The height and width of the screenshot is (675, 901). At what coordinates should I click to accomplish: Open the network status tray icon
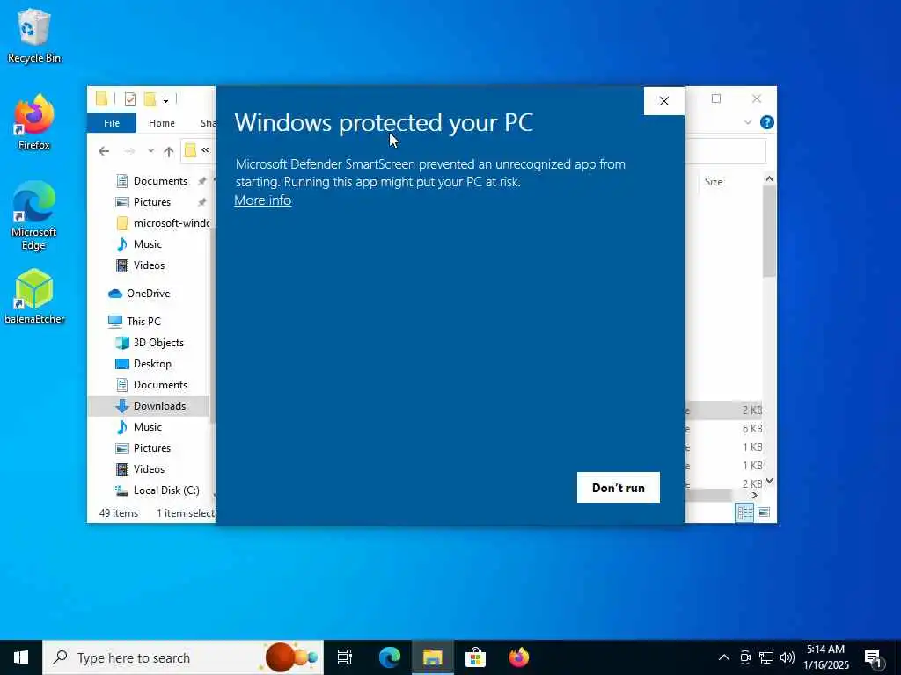tap(766, 657)
